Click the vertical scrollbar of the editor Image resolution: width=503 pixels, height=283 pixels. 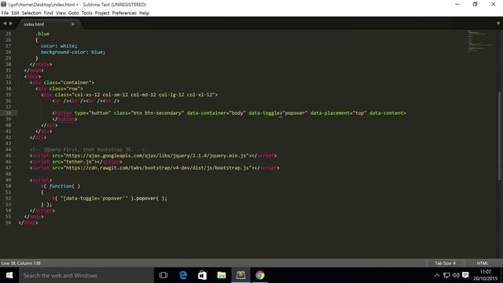coord(500,136)
